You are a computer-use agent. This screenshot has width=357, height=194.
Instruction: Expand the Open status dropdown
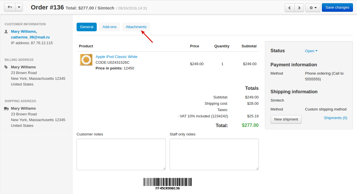click(311, 51)
